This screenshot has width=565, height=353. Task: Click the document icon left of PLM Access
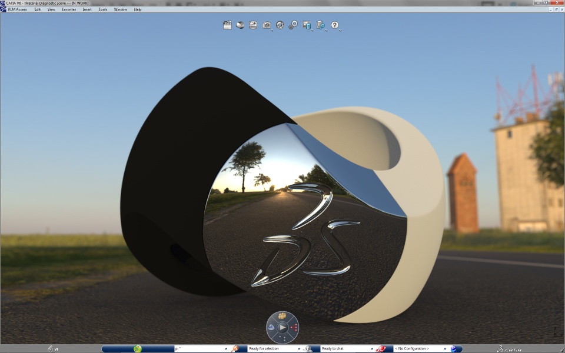4,9
